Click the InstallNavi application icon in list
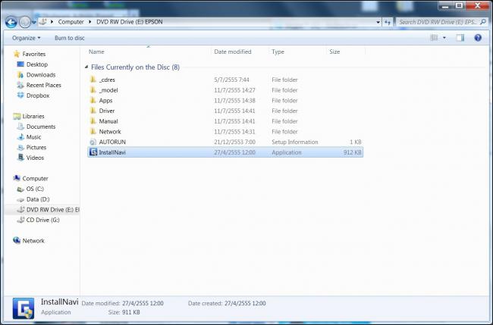 pyautogui.click(x=93, y=152)
